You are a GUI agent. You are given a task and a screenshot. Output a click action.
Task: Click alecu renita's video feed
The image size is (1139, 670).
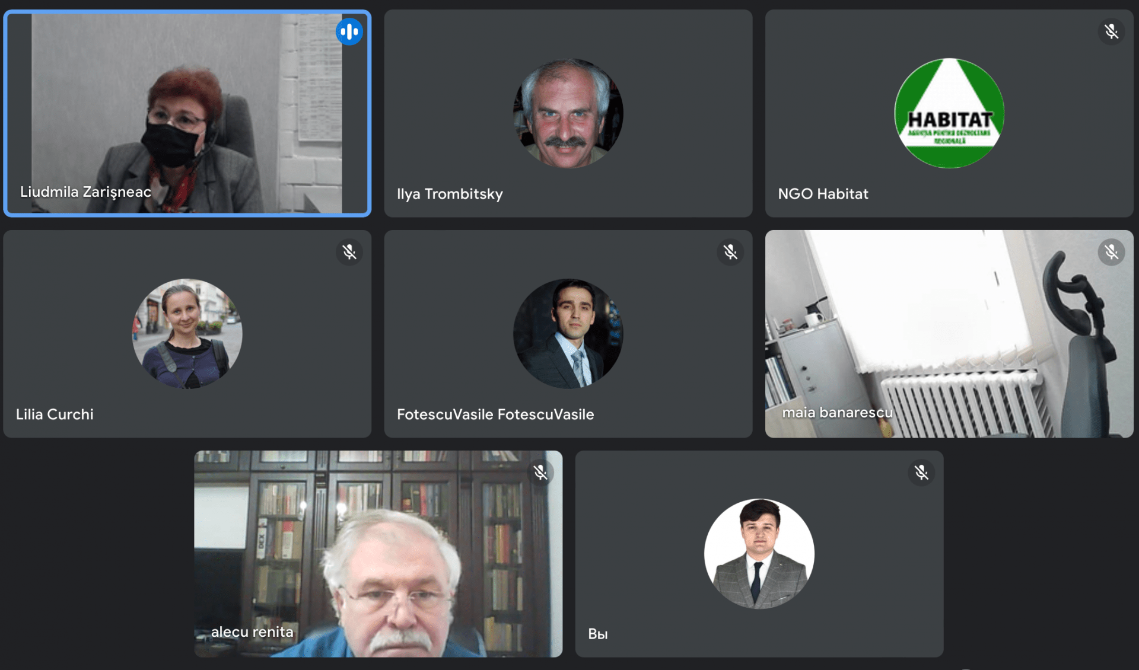pos(378,554)
